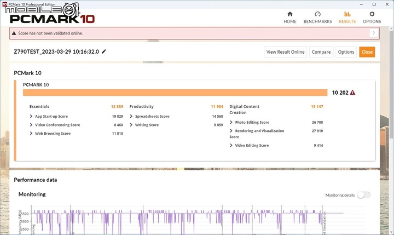This screenshot has height=235, width=394.
Task: Click the Spreadsheets value 14 568
Action: click(x=217, y=116)
